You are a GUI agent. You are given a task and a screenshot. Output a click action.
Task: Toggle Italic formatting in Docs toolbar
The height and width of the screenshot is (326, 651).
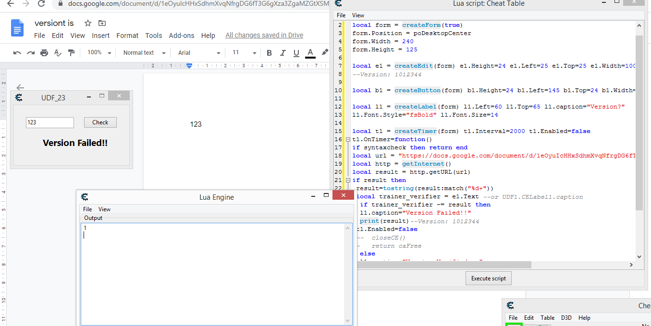pyautogui.click(x=283, y=53)
